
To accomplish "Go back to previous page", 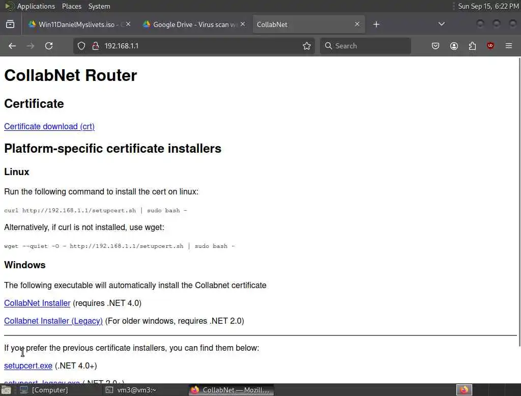I will point(12,46).
